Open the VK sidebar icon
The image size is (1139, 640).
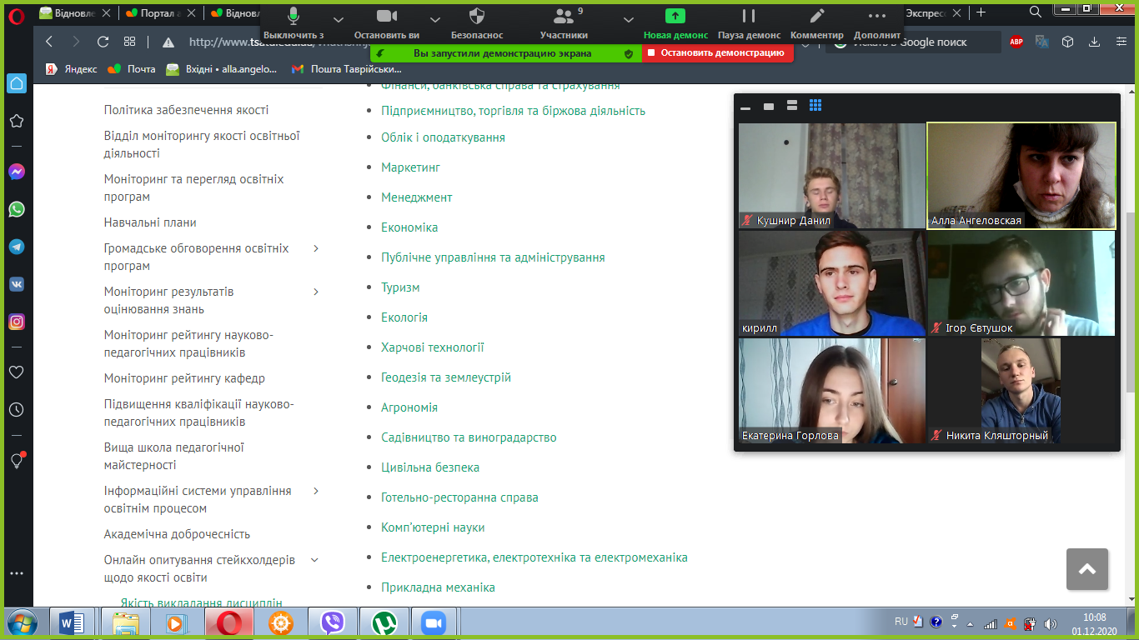[17, 284]
